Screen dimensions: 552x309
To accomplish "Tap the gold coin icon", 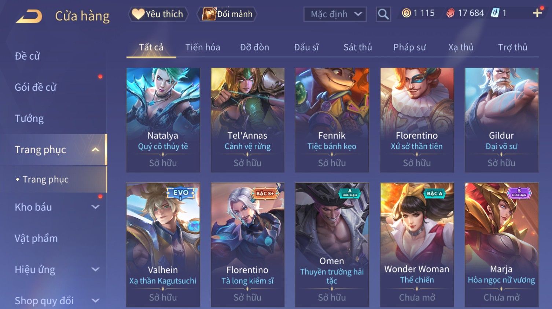I will coord(406,13).
